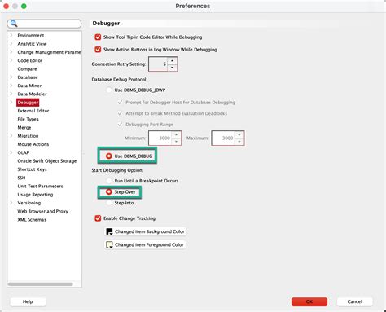The height and width of the screenshot is (312, 386).
Task: Decrease the Minimum port value
Action: pyautogui.click(x=176, y=142)
